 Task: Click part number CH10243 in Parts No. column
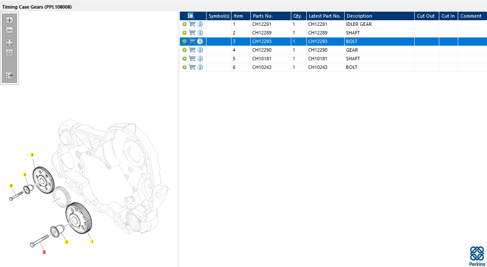(262, 67)
